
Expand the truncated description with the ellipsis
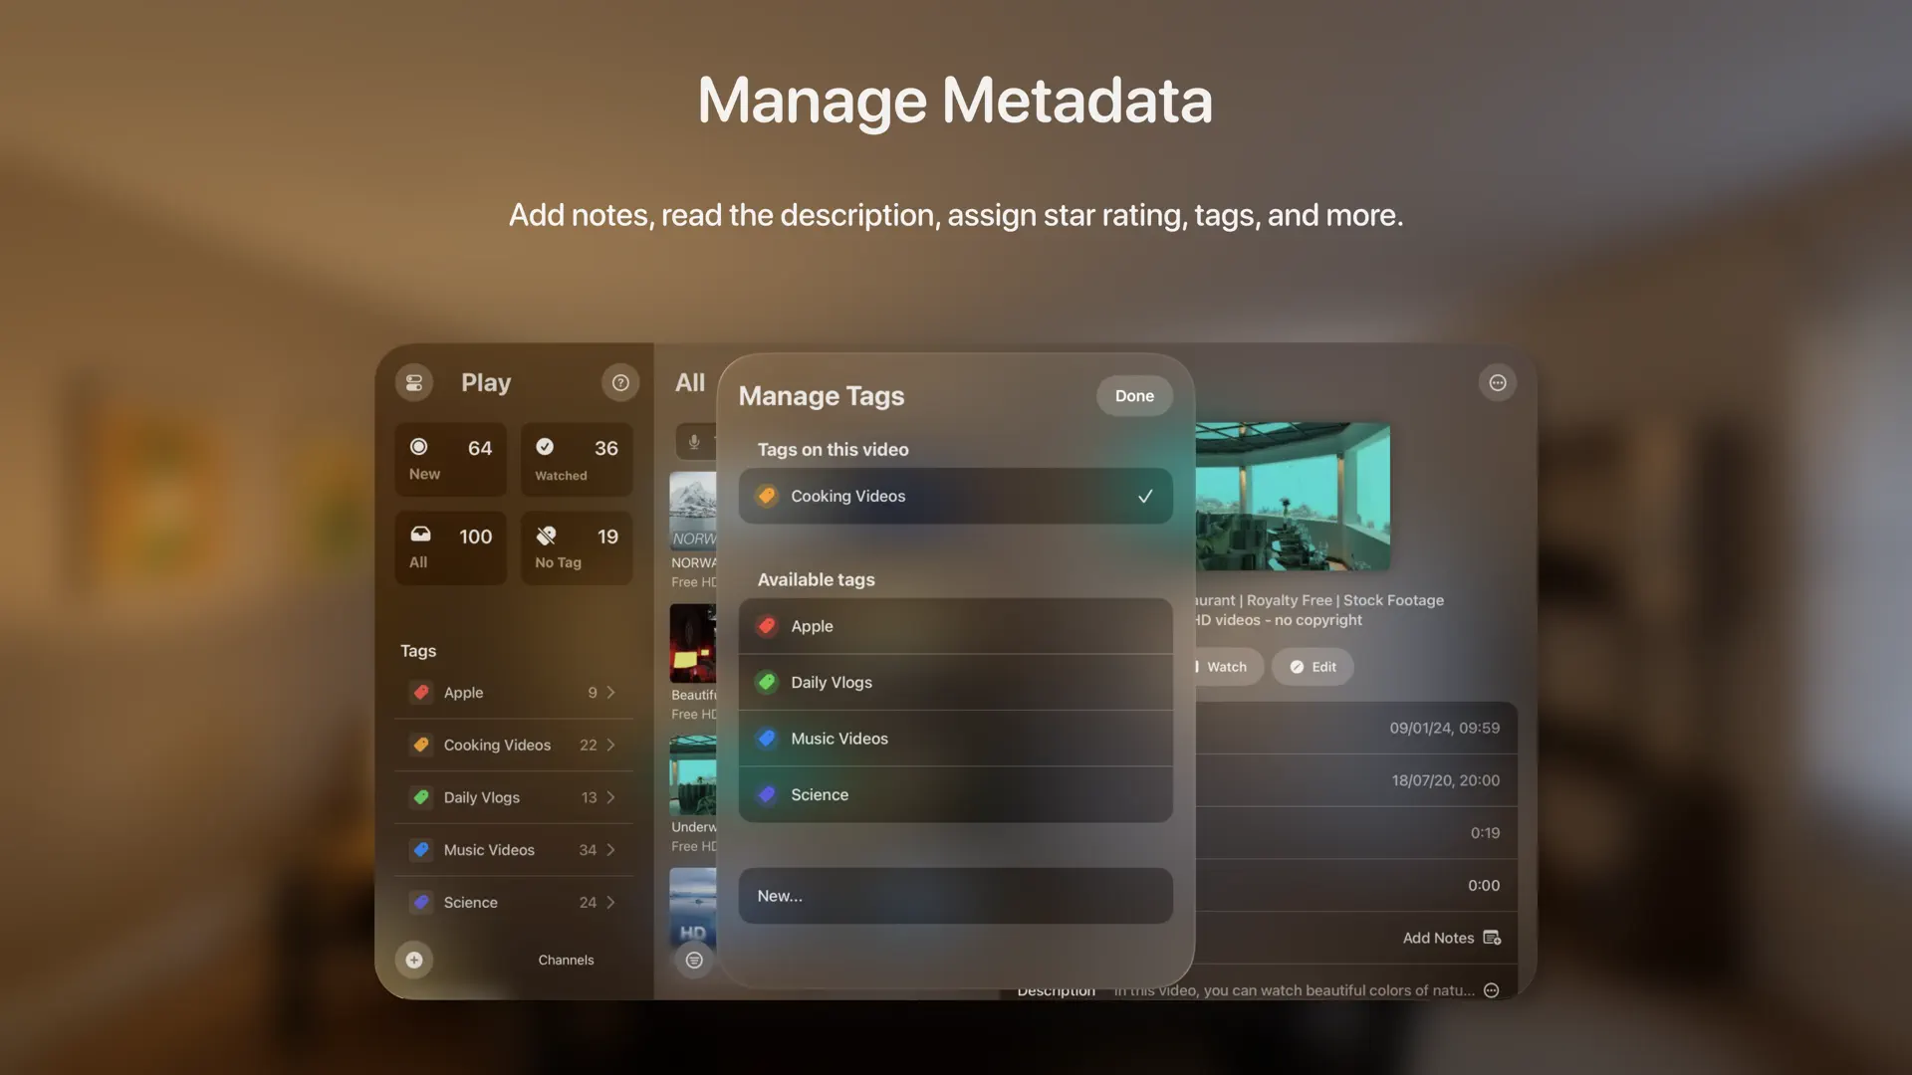(1491, 989)
